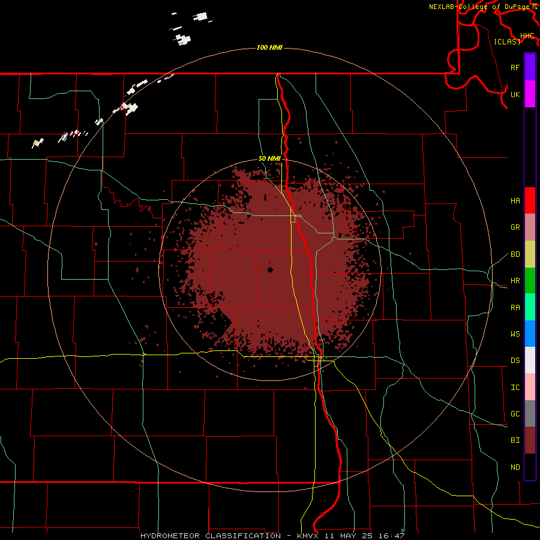The image size is (540, 540).
Task: Click the "WS" legend label
Action: 515,334
